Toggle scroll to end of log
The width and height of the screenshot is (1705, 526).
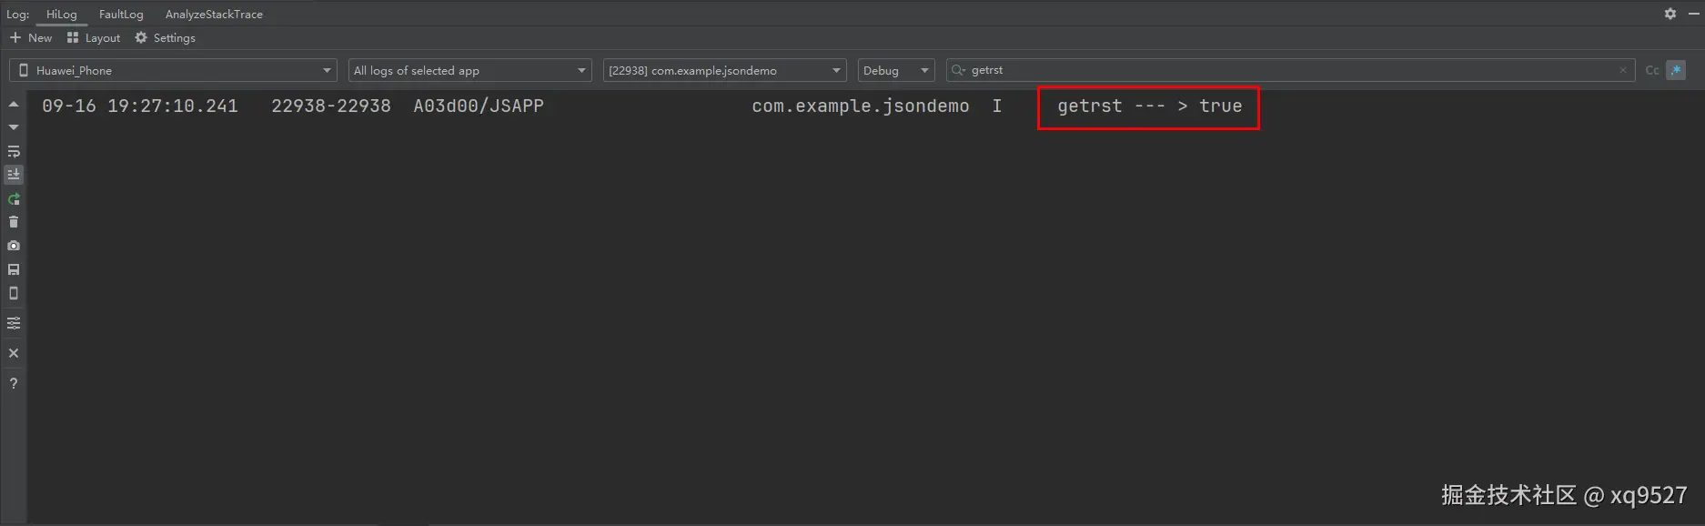(14, 175)
